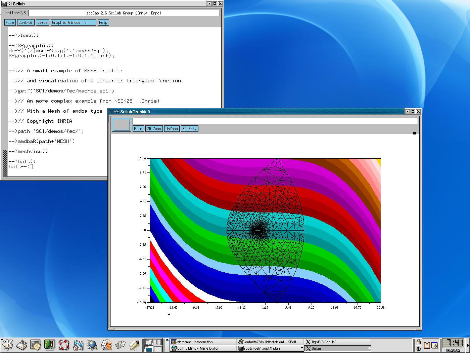Click the amdbaR(path+'MESH') console line
The image size is (470, 353).
42,141
